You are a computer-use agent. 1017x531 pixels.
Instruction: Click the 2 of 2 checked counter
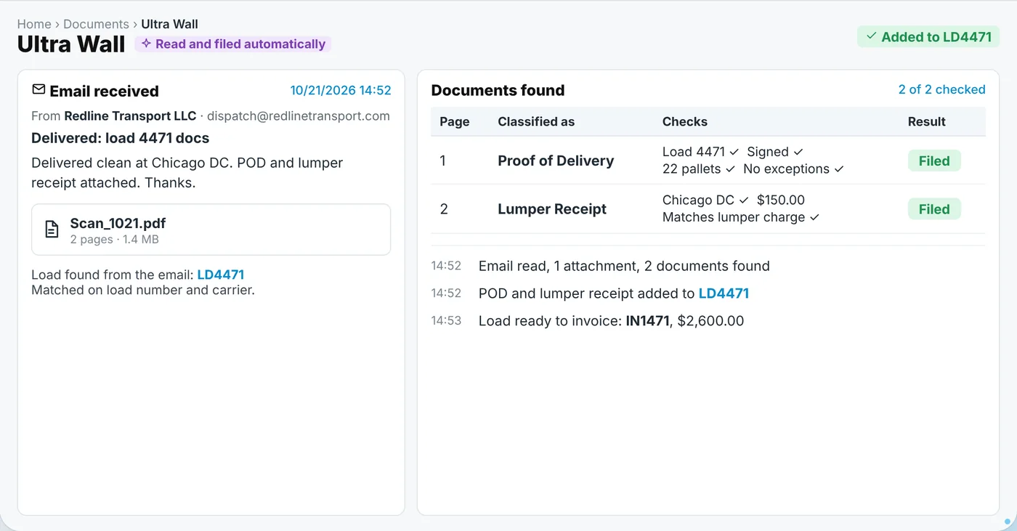pyautogui.click(x=941, y=89)
